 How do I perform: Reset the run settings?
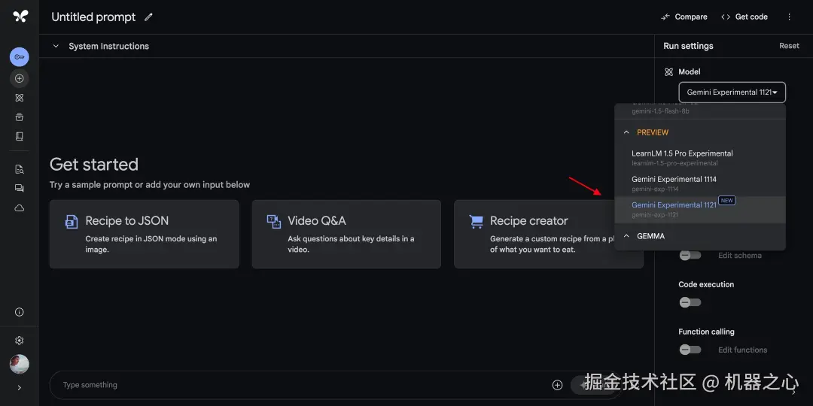point(789,46)
